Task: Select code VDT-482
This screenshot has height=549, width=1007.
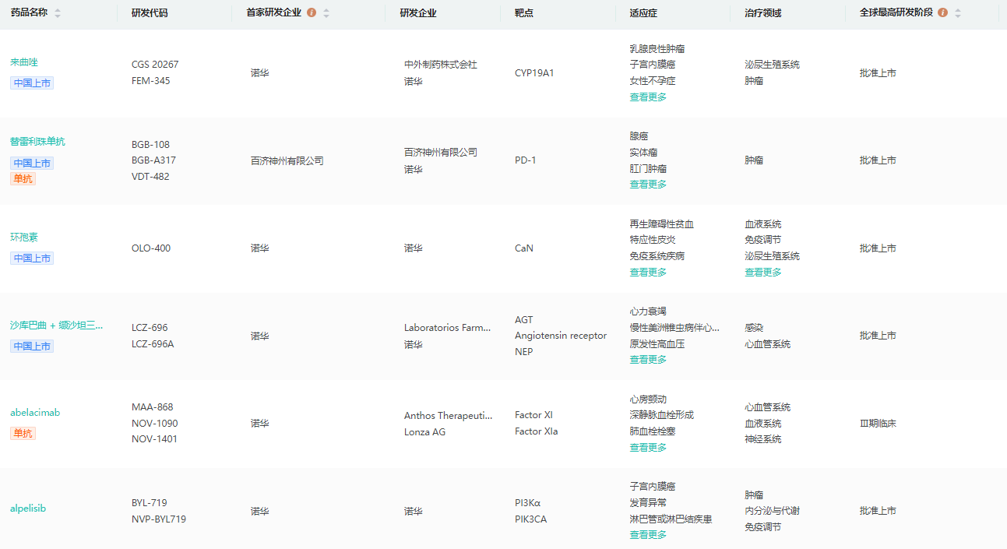Action: tap(151, 177)
